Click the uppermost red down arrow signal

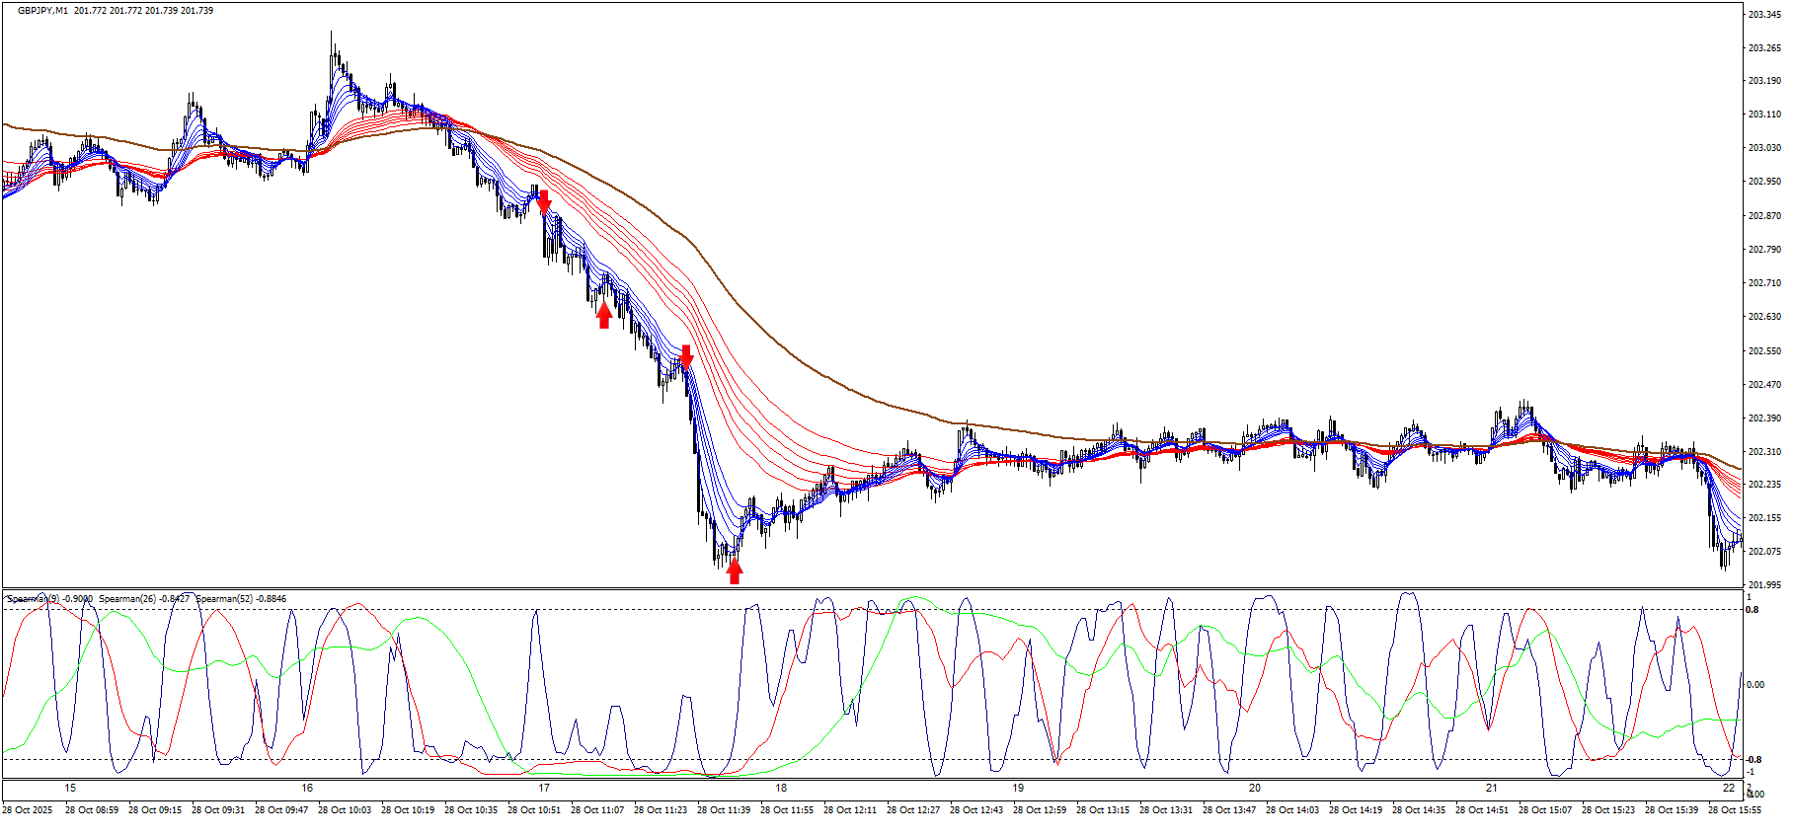point(543,202)
